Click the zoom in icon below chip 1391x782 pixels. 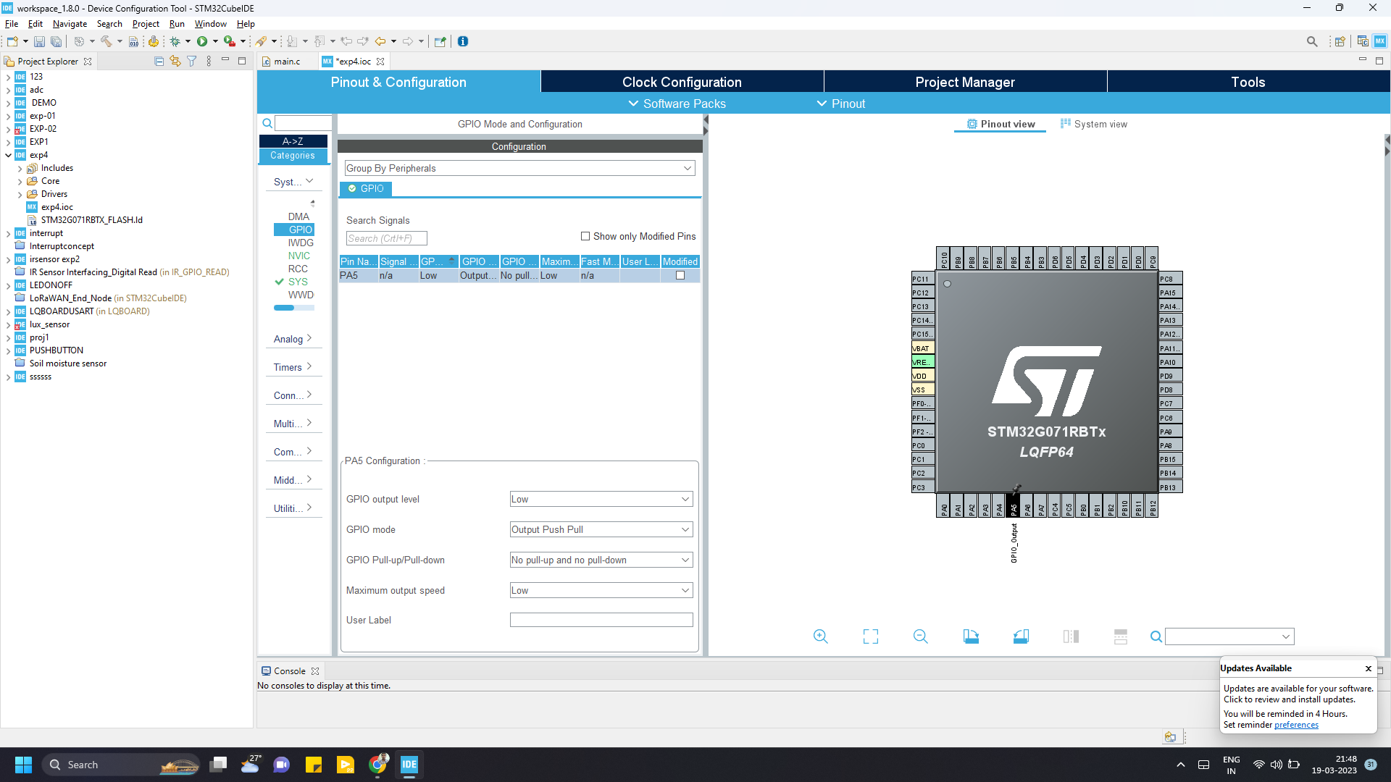pos(820,636)
